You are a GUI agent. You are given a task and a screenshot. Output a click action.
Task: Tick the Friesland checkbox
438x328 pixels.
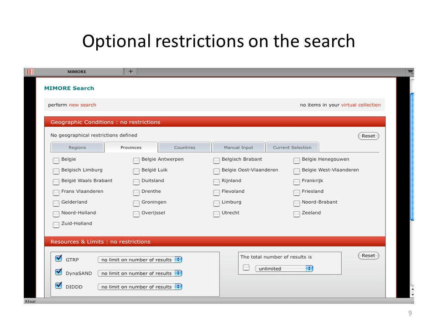click(297, 192)
